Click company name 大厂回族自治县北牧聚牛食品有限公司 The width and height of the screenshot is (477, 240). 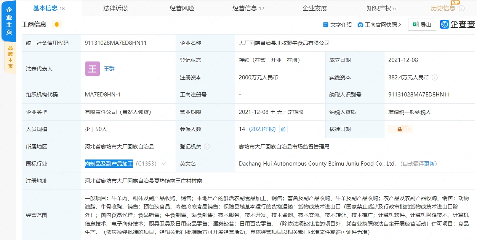284,43
